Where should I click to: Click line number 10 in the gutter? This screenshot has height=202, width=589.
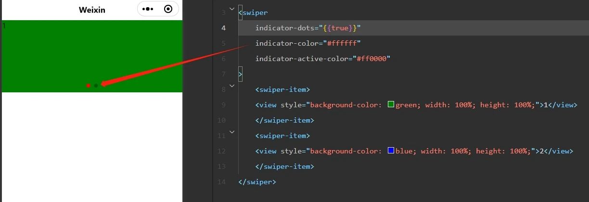point(221,120)
